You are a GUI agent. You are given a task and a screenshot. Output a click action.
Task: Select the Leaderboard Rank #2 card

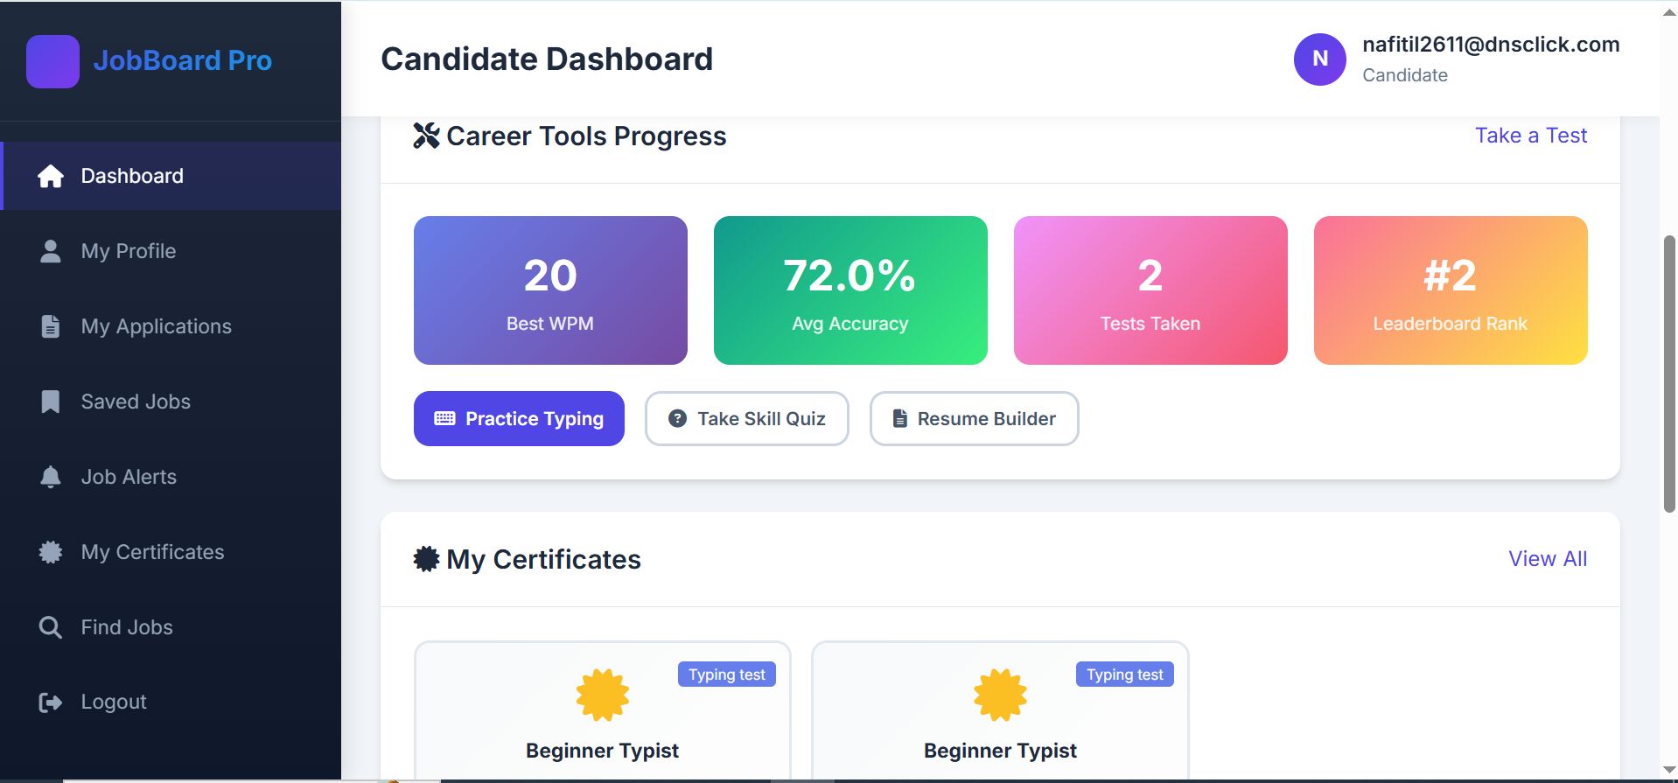coord(1450,290)
